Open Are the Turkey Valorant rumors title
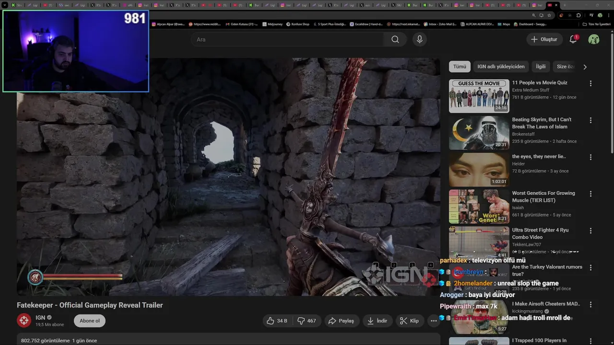This screenshot has height=345, width=614. click(547, 270)
